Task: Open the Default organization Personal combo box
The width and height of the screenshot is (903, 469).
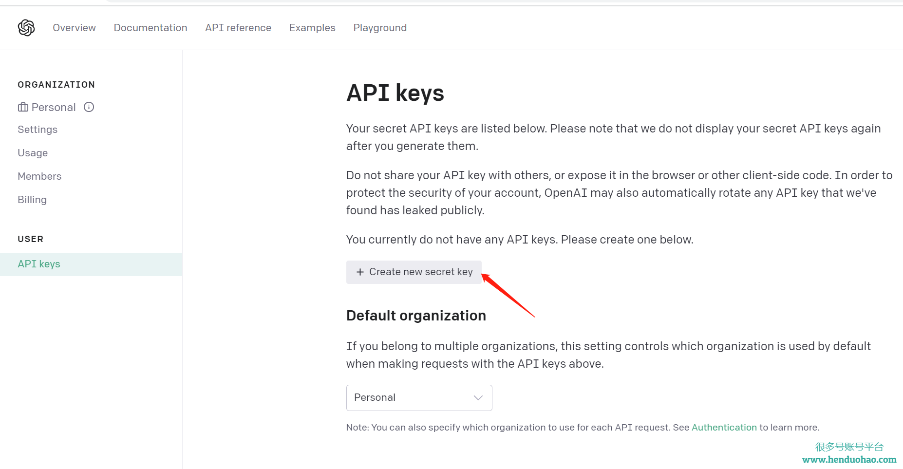Action: click(419, 398)
